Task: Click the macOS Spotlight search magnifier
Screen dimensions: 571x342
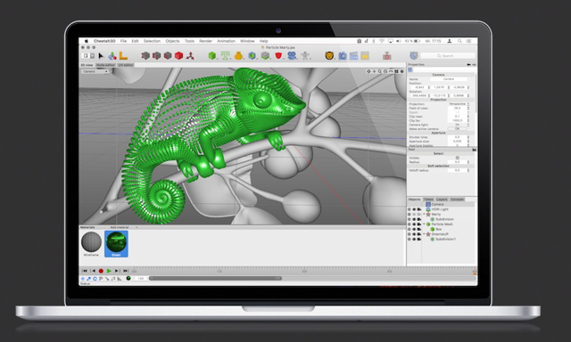Action: tap(459, 41)
